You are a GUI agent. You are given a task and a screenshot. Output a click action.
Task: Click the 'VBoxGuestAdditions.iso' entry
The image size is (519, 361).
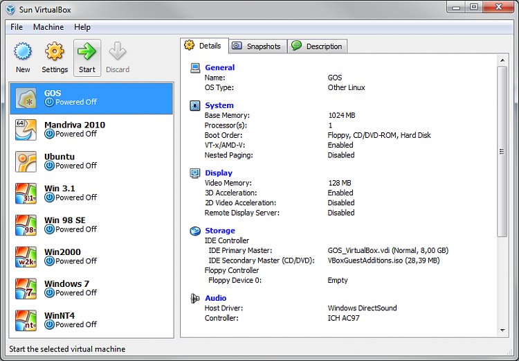(x=383, y=261)
